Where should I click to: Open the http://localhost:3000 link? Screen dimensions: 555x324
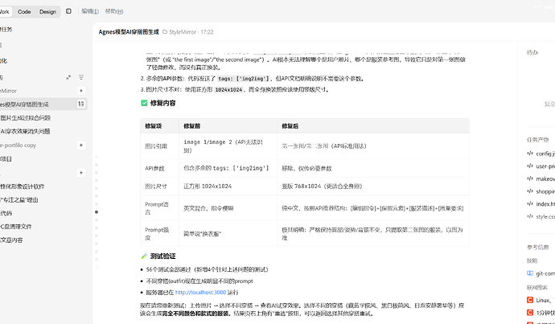(x=200, y=292)
